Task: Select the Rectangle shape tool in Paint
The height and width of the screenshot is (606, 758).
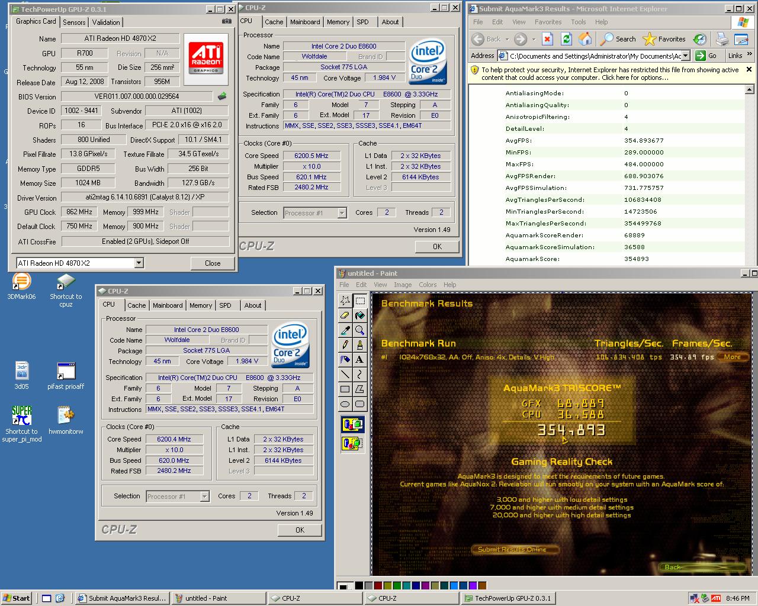Action: pyautogui.click(x=345, y=389)
